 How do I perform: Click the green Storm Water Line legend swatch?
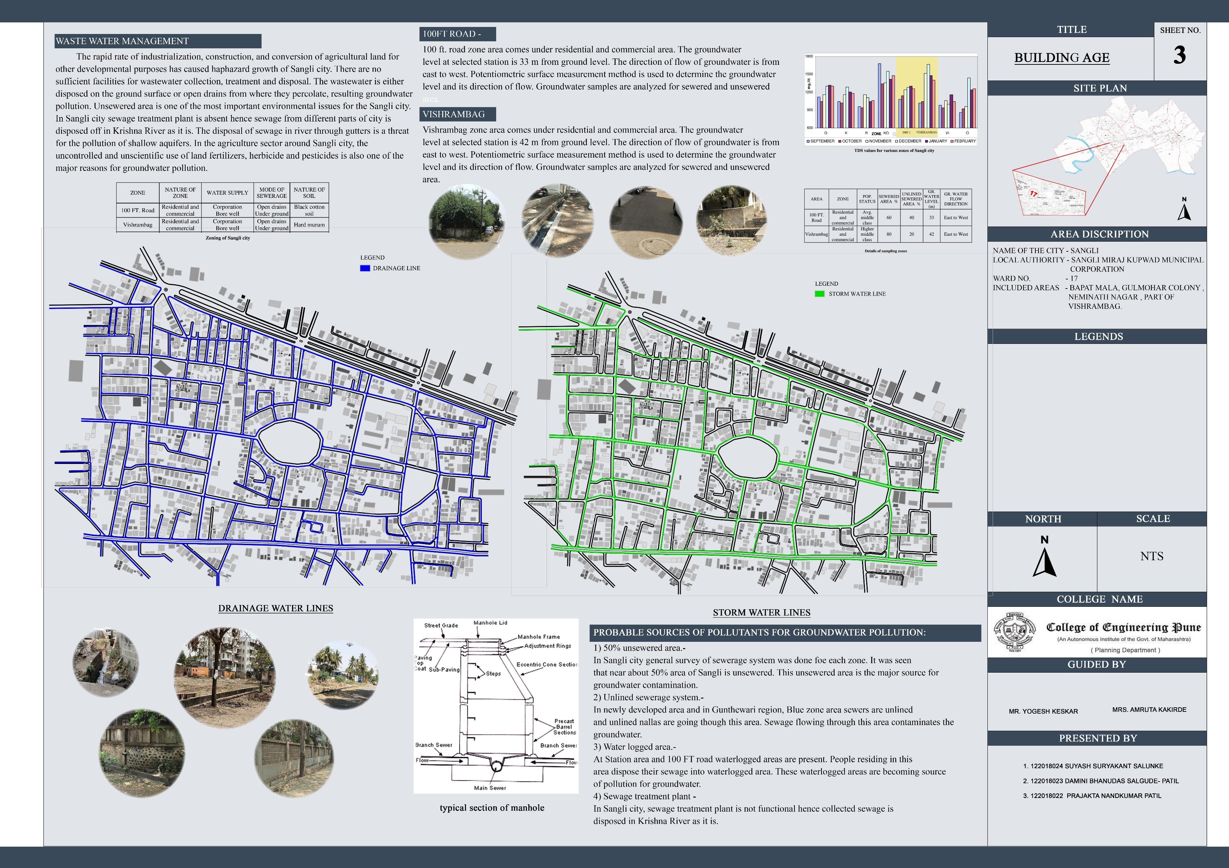(820, 294)
